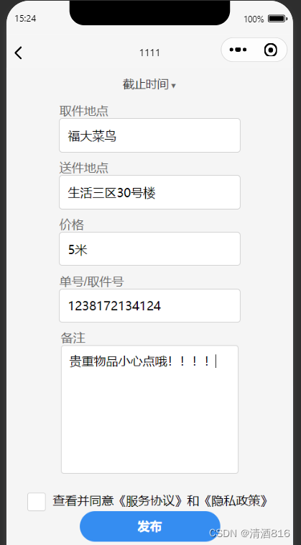Open the 《隐私政策》 link

point(236,501)
